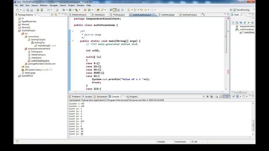The height and width of the screenshot is (151, 269).
Task: Select the OurFirstProject project
Action: [28, 31]
